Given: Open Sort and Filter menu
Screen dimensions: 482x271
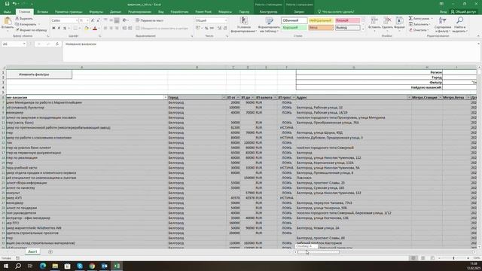Looking at the screenshot, I should point(443,25).
